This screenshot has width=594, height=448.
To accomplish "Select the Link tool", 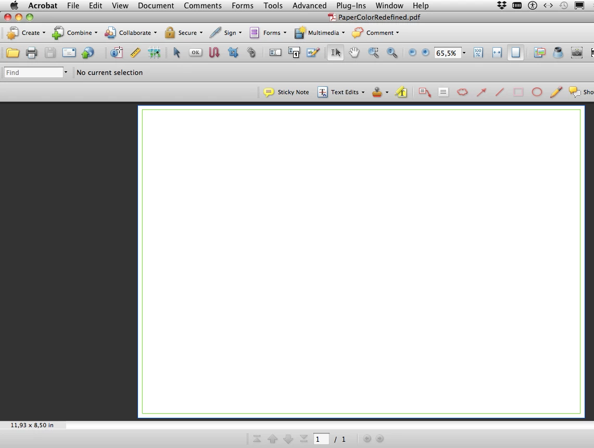I will [251, 53].
